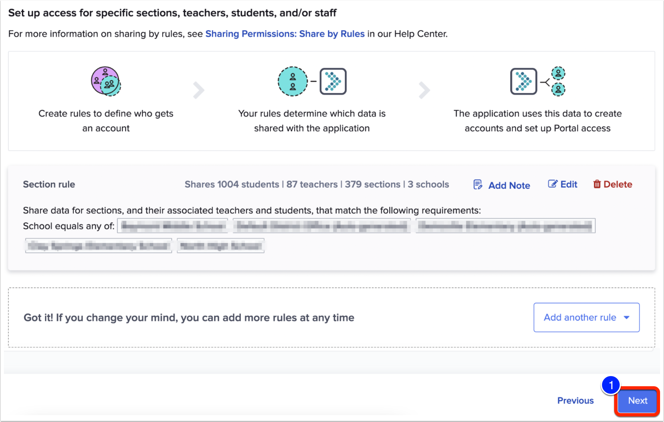The width and height of the screenshot is (664, 422).
Task: Click 'Your rules determine which data is' text
Action: click(312, 114)
